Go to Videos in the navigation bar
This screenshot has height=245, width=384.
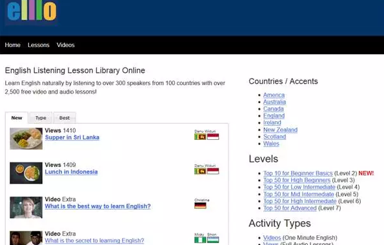click(x=66, y=45)
